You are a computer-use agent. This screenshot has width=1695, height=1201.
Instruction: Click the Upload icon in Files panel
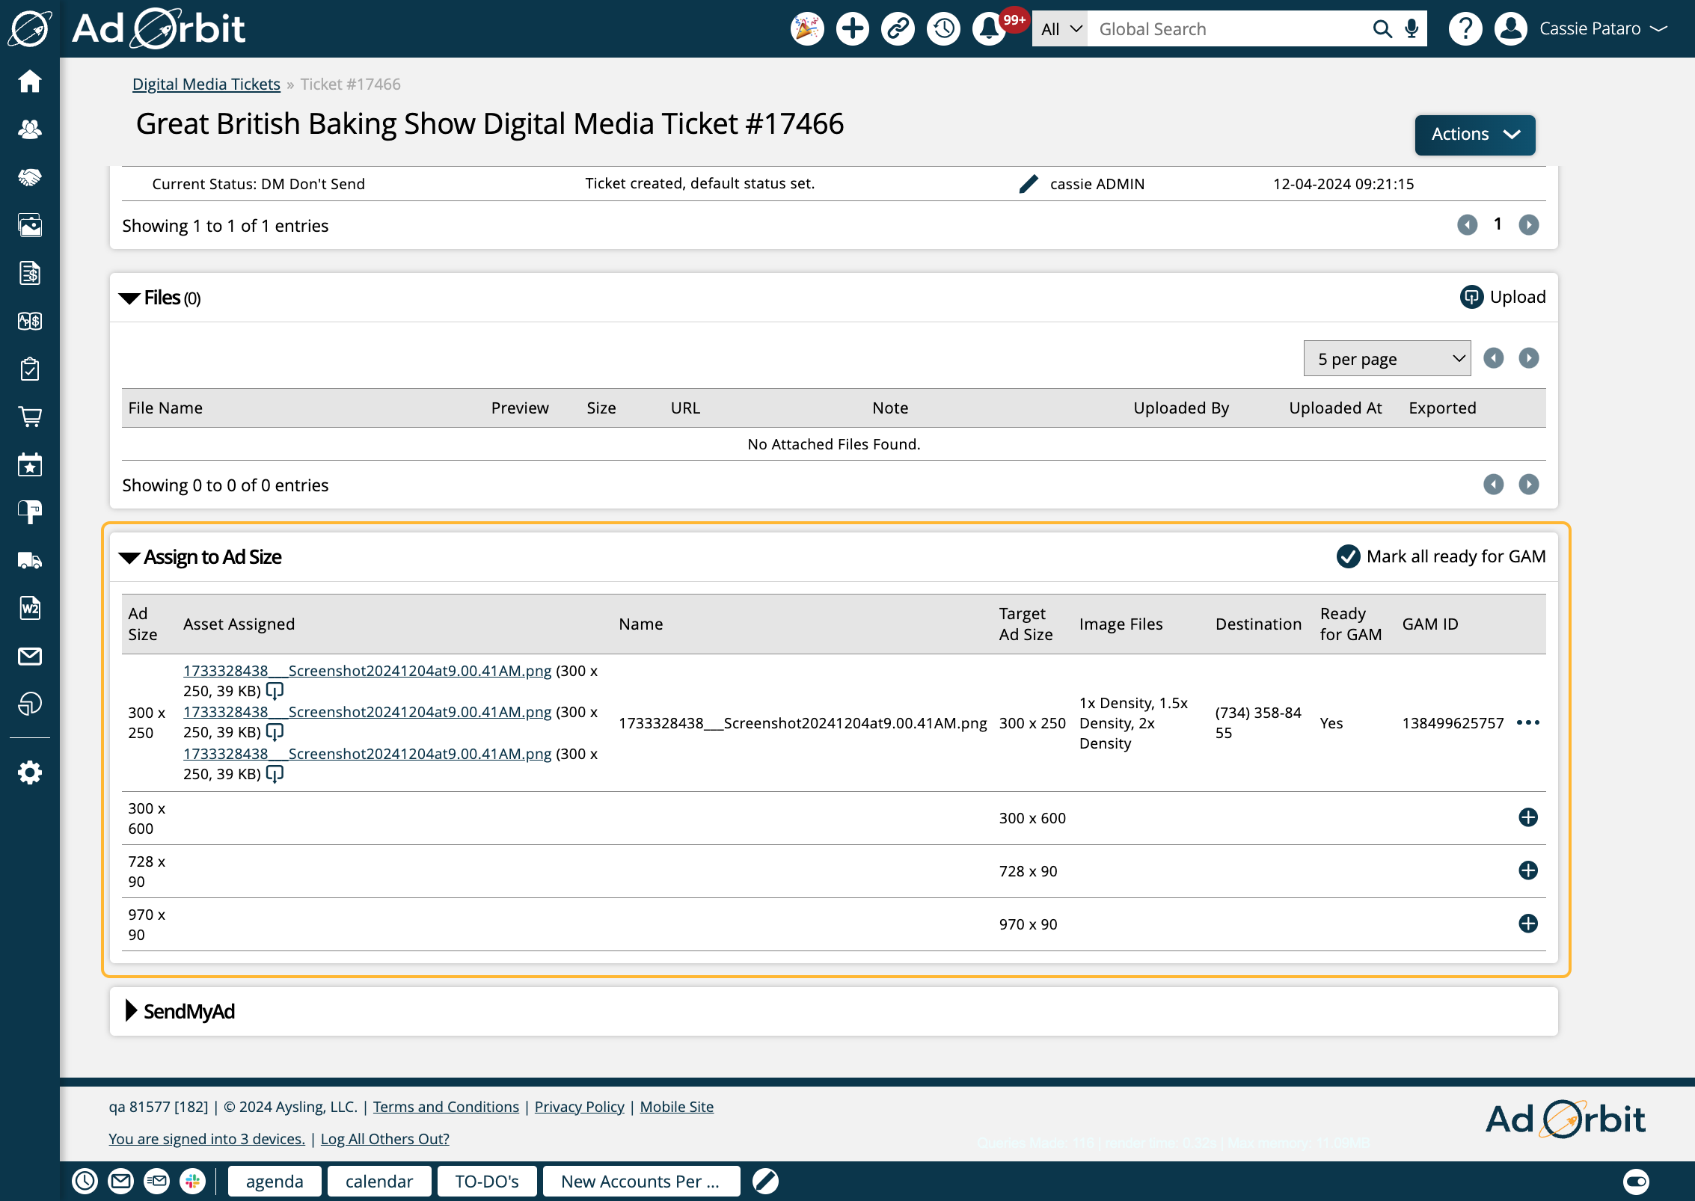point(1471,297)
